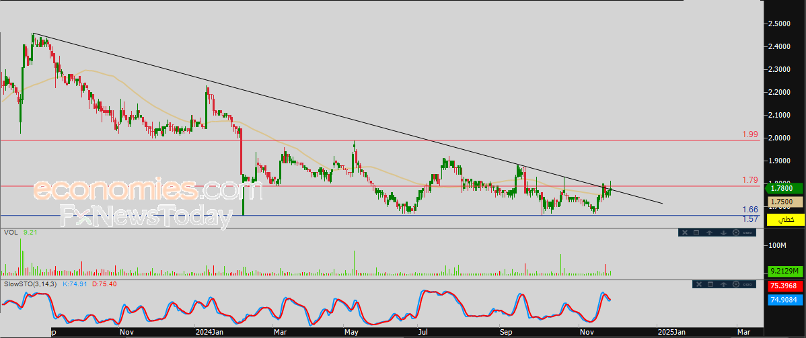
Task: Click the 1.7800 current price tag
Action: [x=785, y=190]
